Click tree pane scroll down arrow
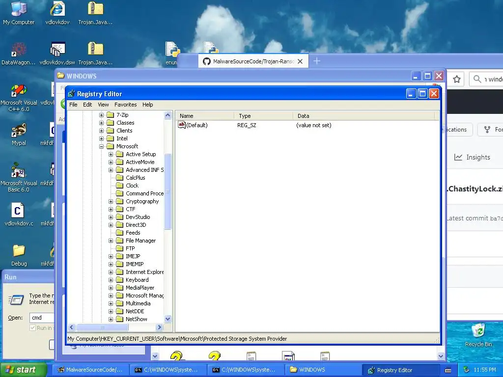Screen dimensions: 503x377 pyautogui.click(x=168, y=319)
